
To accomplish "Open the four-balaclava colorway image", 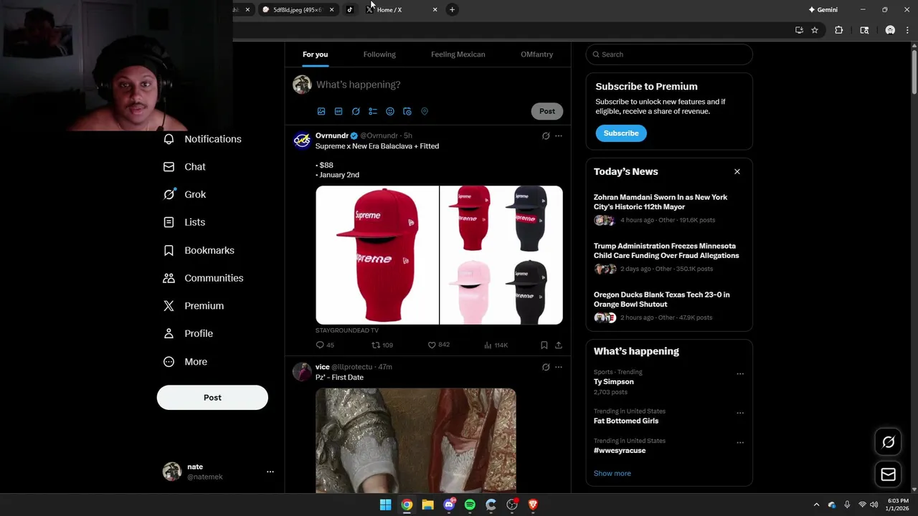I will [501, 255].
